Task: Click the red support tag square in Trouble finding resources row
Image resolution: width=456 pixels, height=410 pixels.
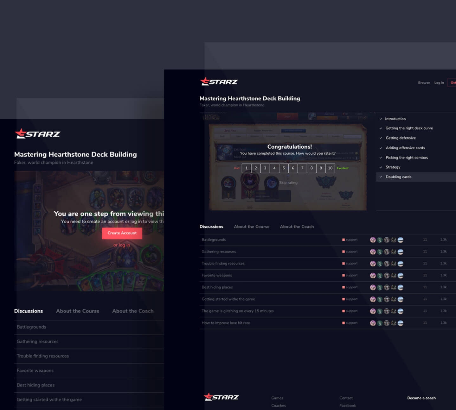Action: [344, 264]
